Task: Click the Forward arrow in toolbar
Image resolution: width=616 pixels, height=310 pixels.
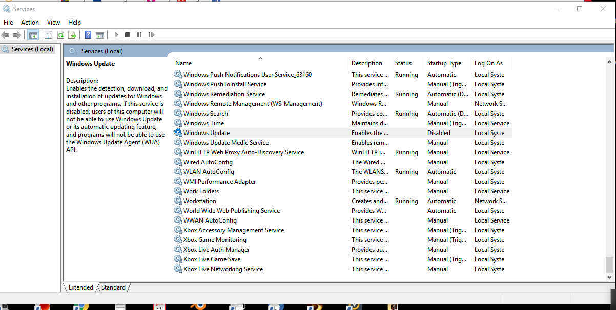Action: pyautogui.click(x=17, y=35)
